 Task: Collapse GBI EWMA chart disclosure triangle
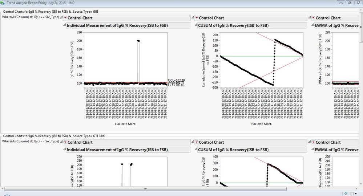tap(312, 25)
